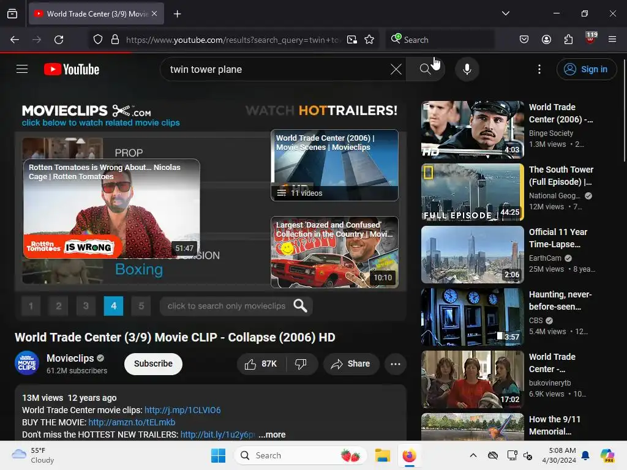Open the notifications bell in taskbar

click(585, 455)
